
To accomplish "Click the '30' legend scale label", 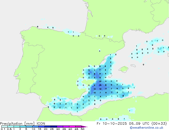I will point(58,129).
